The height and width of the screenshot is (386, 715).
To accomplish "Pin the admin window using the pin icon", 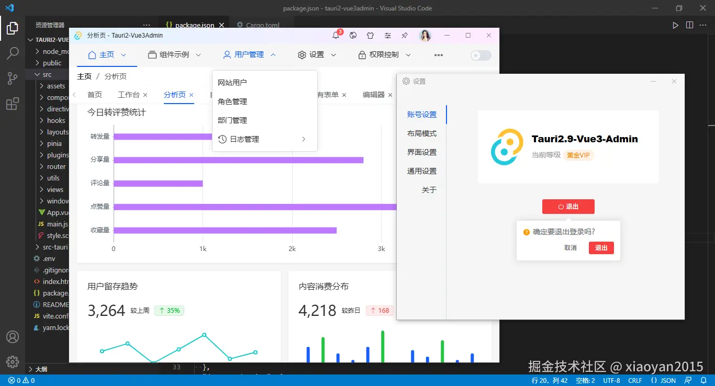I will pyautogui.click(x=405, y=35).
